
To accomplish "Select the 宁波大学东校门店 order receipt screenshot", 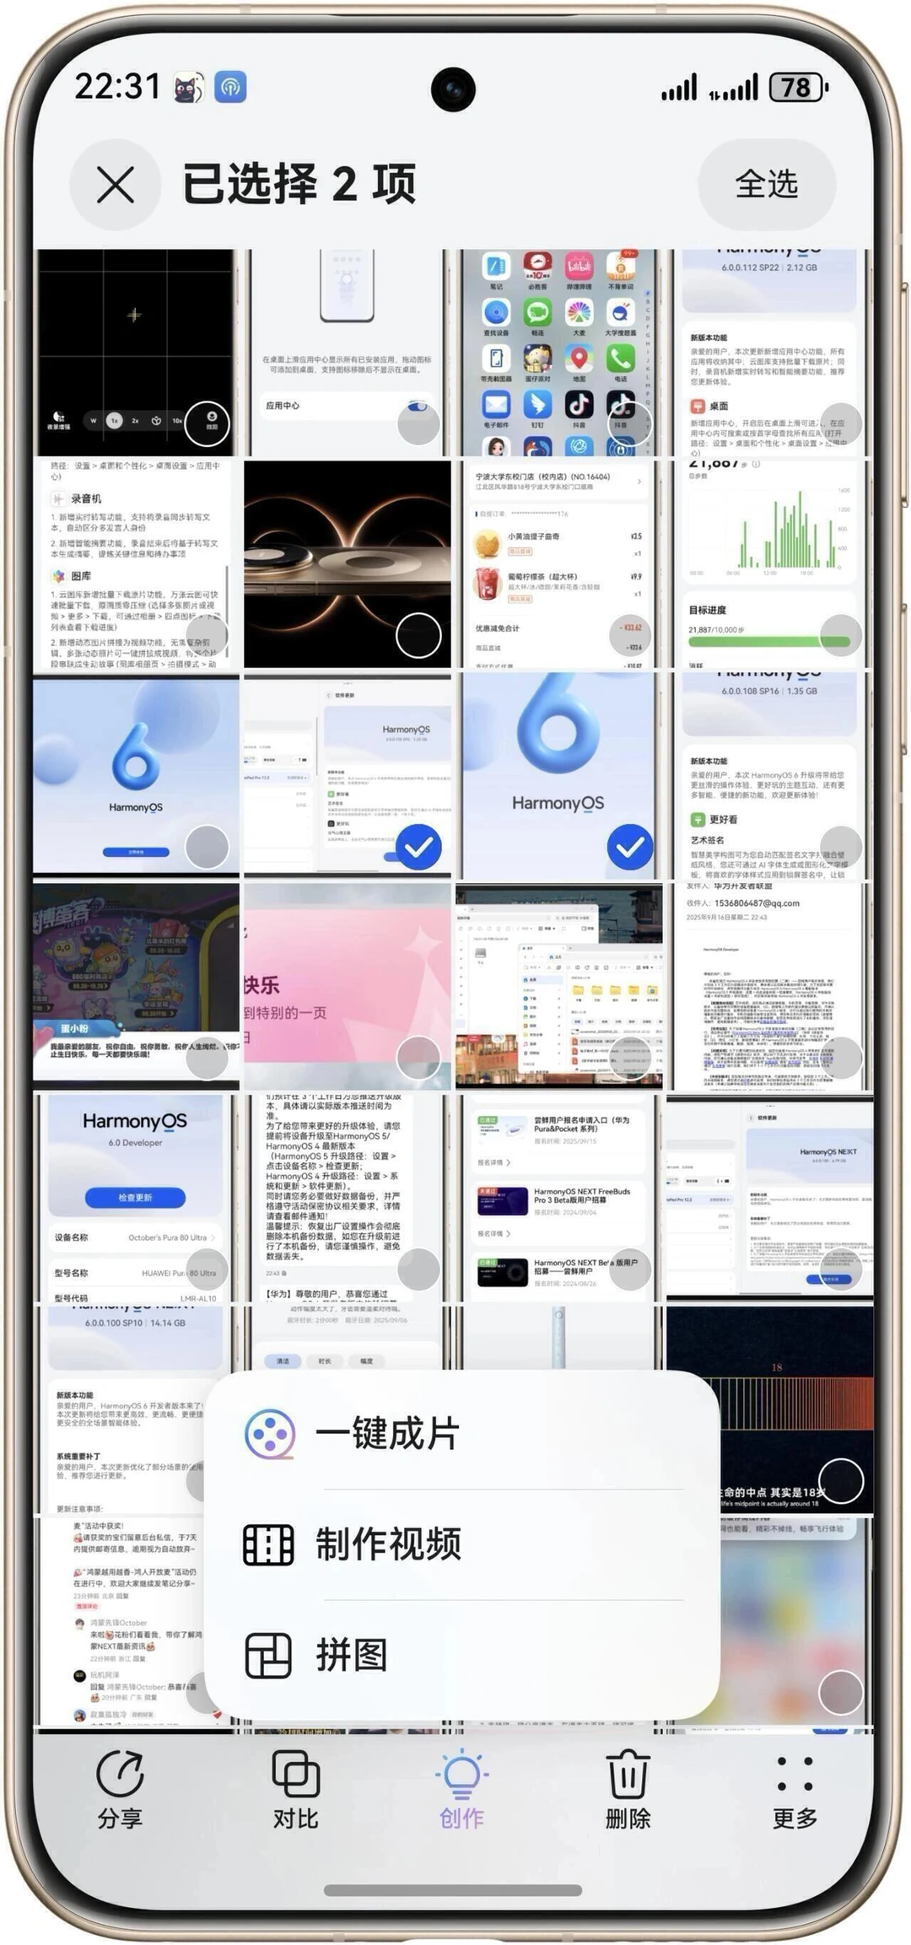I will (630, 635).
